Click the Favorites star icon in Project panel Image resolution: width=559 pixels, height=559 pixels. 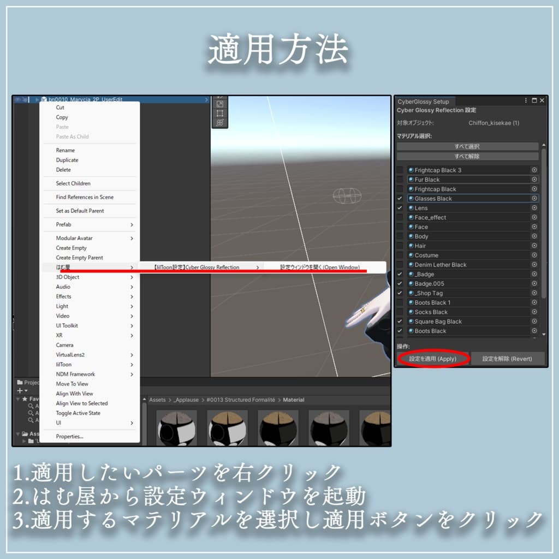(x=25, y=399)
